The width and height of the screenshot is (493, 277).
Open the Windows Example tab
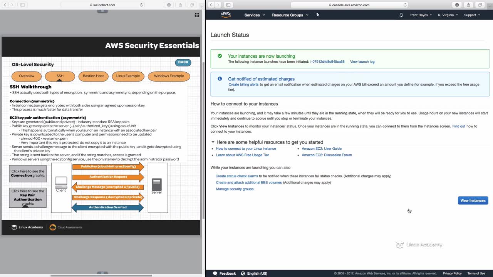click(169, 76)
